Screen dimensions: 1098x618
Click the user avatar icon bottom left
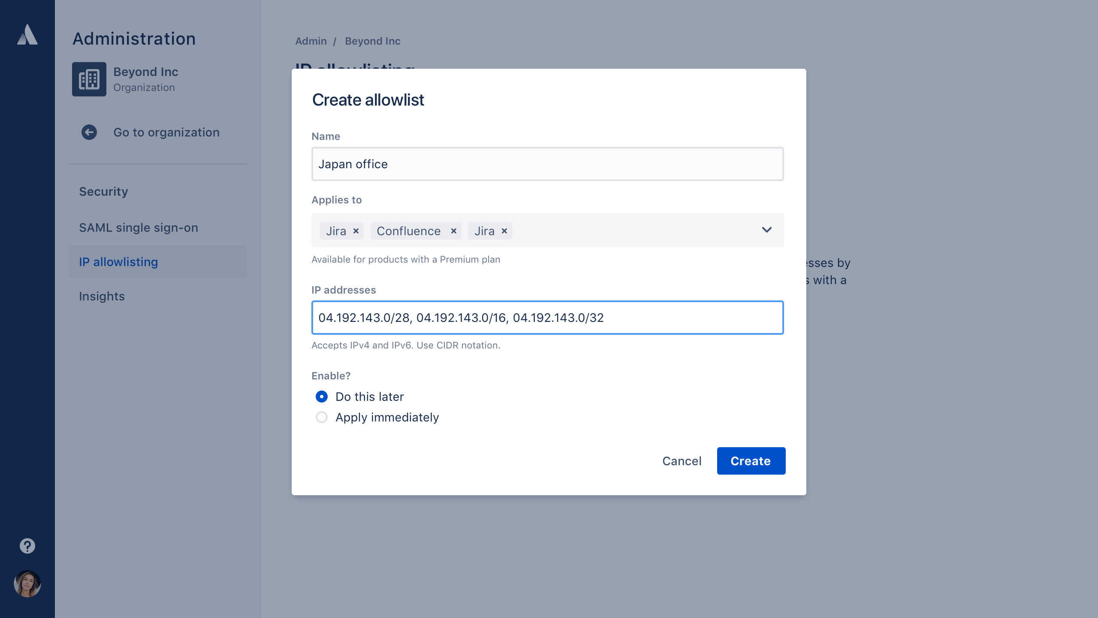[x=27, y=584]
